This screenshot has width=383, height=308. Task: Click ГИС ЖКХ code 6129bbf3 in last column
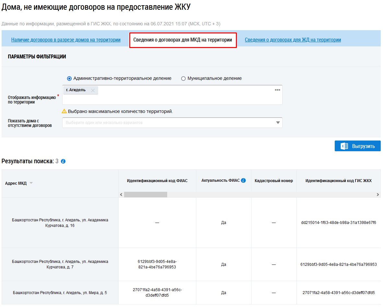click(x=338, y=264)
